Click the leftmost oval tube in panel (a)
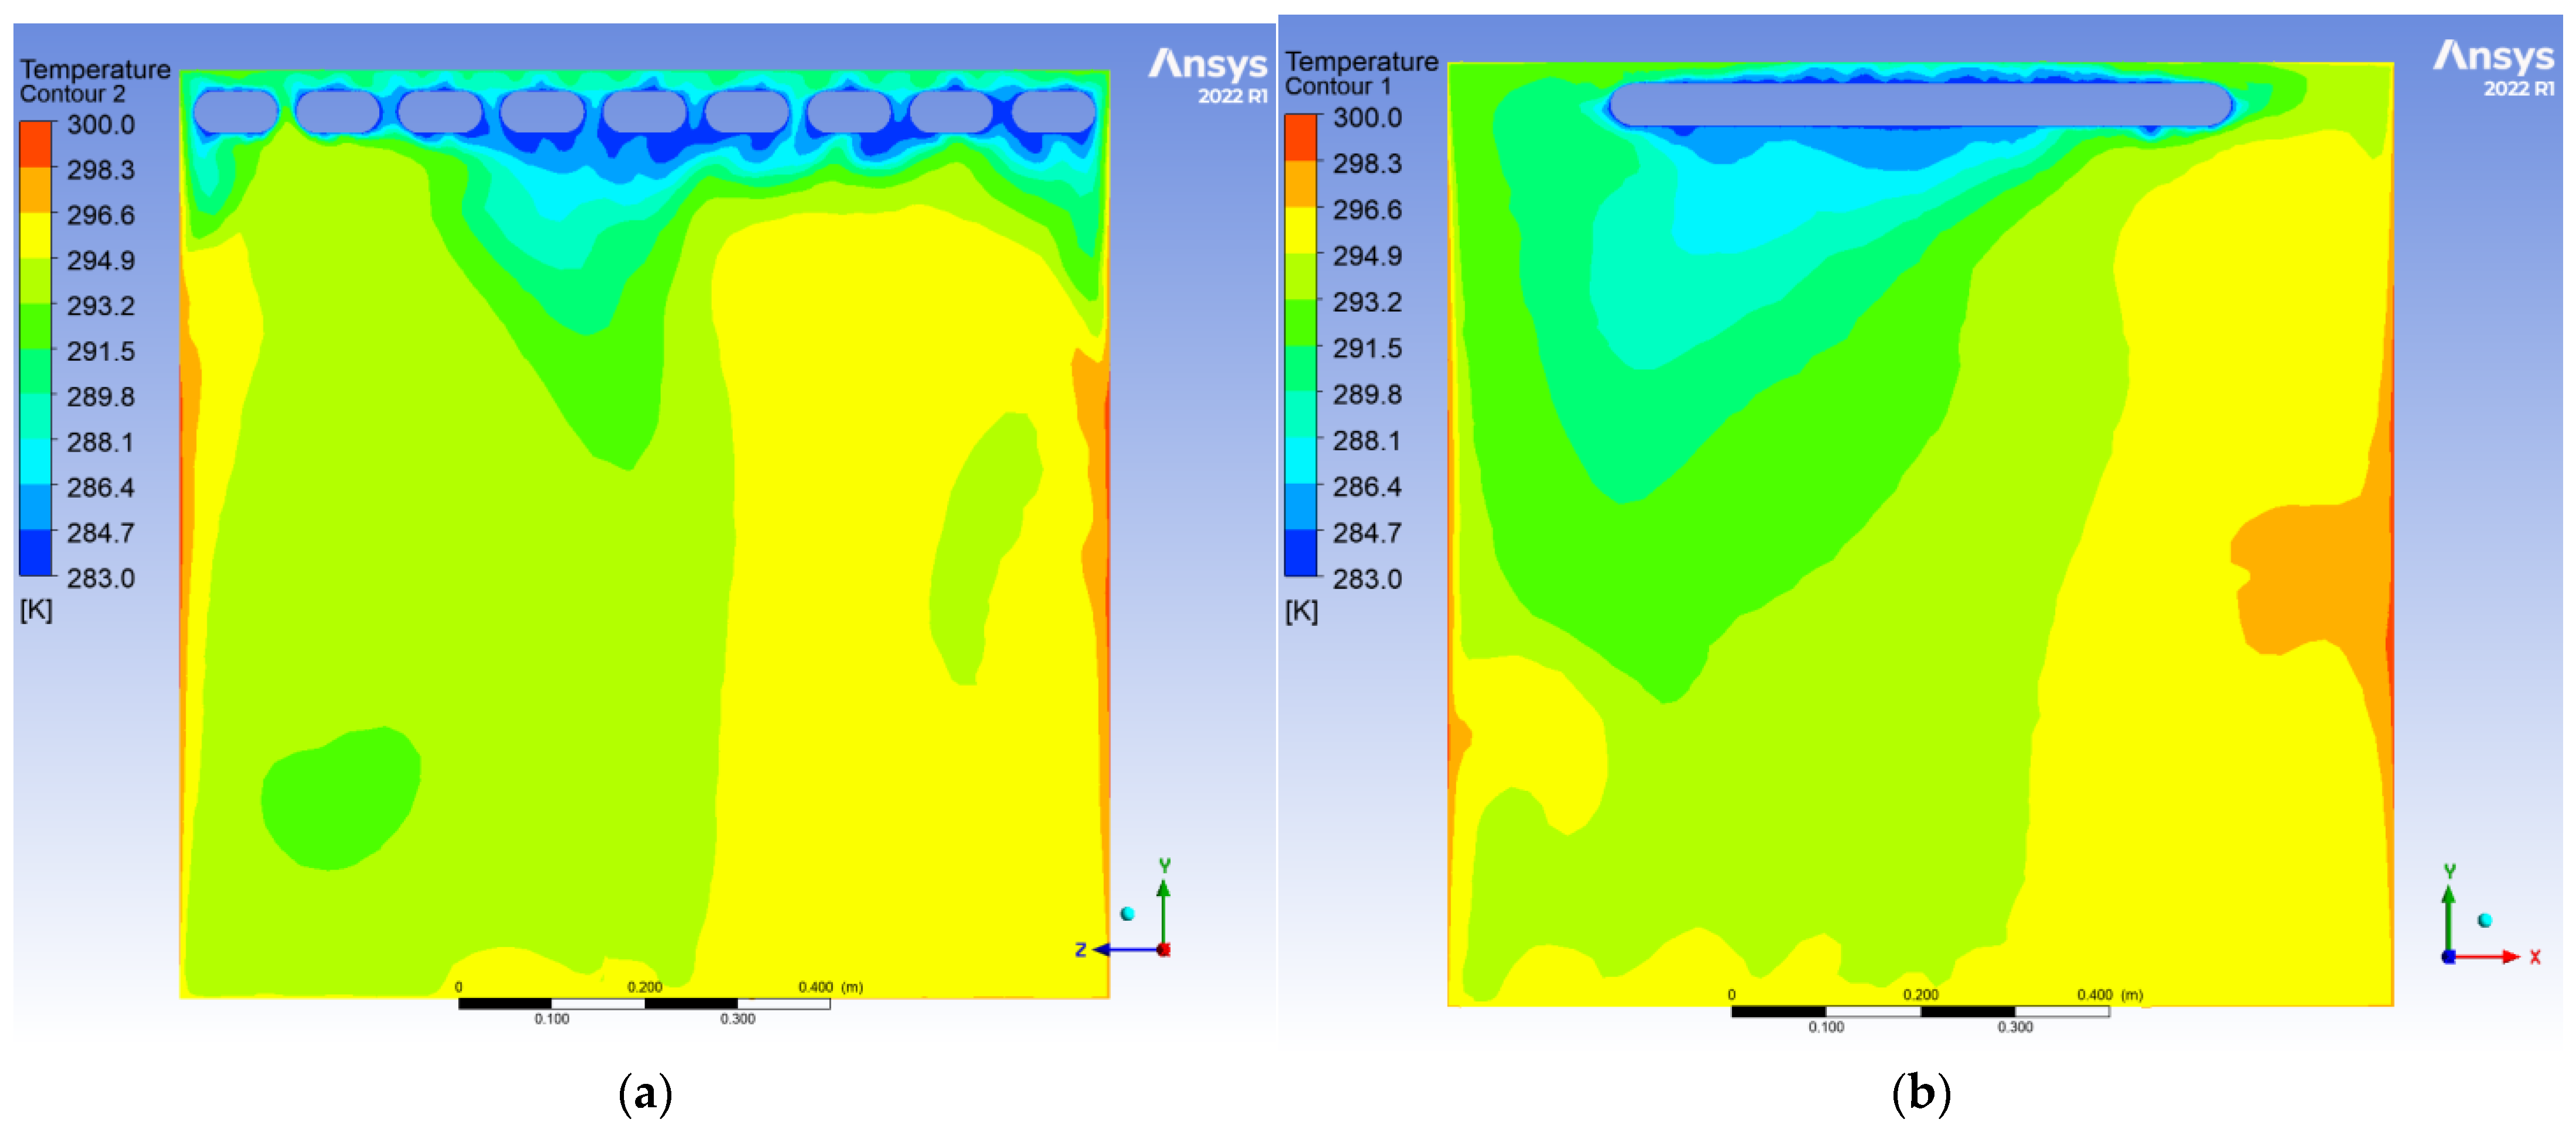 click(x=236, y=111)
